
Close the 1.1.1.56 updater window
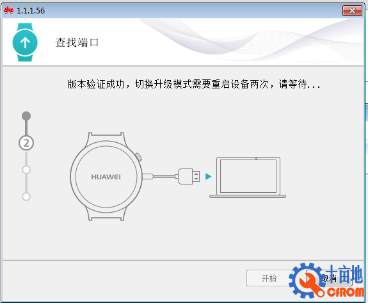coord(352,10)
